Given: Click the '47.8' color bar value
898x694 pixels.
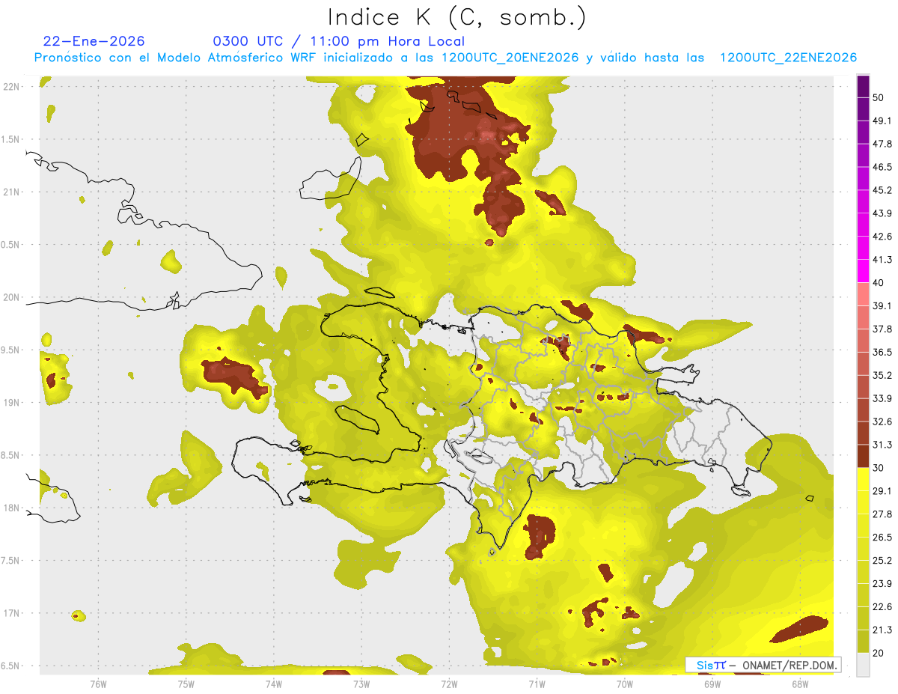Looking at the screenshot, I should [x=882, y=144].
